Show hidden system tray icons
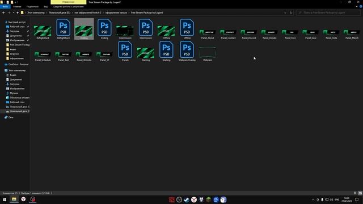 (313, 199)
